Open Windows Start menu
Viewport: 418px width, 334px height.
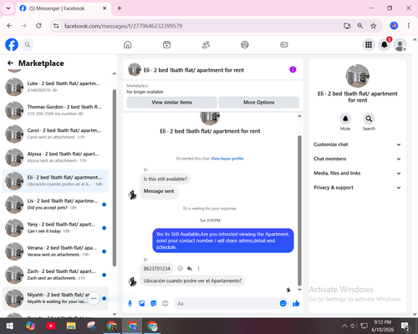tap(10, 326)
